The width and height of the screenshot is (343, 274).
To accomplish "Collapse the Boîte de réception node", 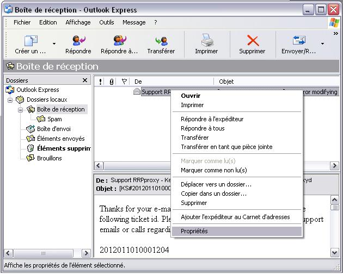I will pyautogui.click(x=20, y=110).
